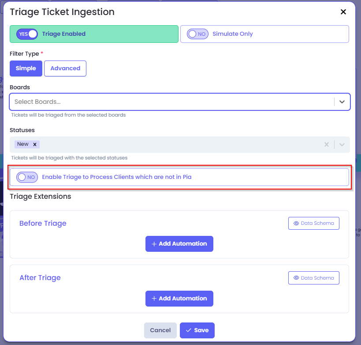Remove the New status tag
The width and height of the screenshot is (361, 345).
click(35, 144)
